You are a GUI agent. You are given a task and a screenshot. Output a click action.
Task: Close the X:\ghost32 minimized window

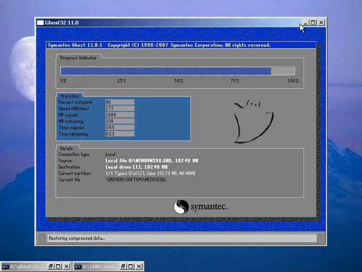(x=67, y=267)
